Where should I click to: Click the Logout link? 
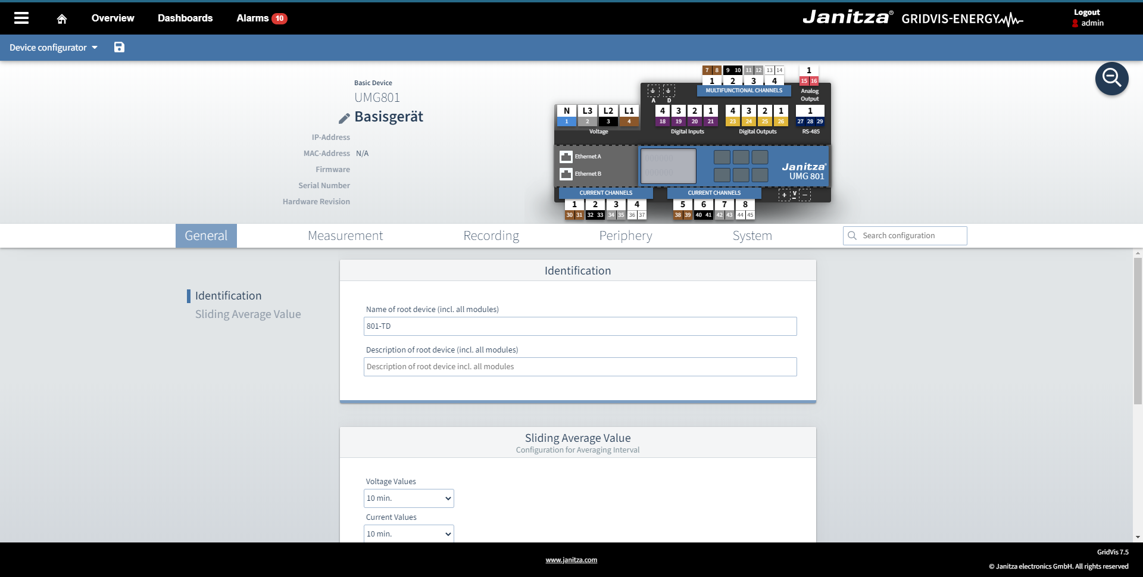pos(1086,13)
